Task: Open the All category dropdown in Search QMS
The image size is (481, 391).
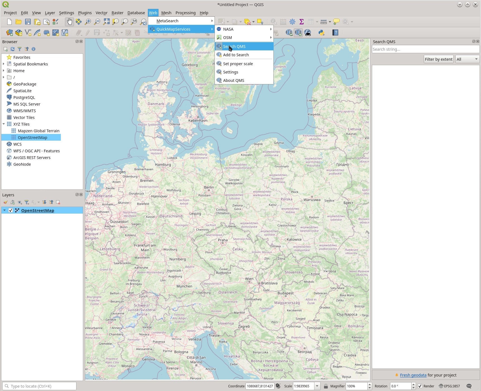Action: pyautogui.click(x=467, y=59)
